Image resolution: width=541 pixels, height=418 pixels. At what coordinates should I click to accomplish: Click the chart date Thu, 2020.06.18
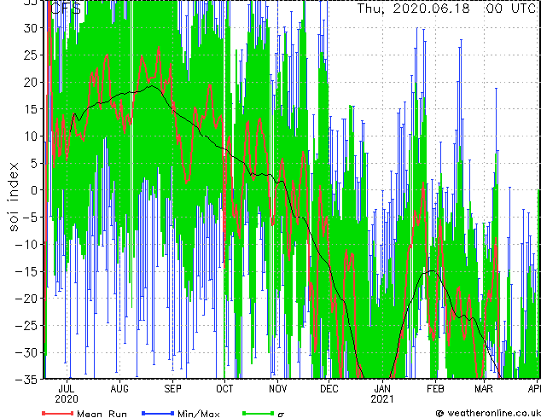click(x=413, y=9)
